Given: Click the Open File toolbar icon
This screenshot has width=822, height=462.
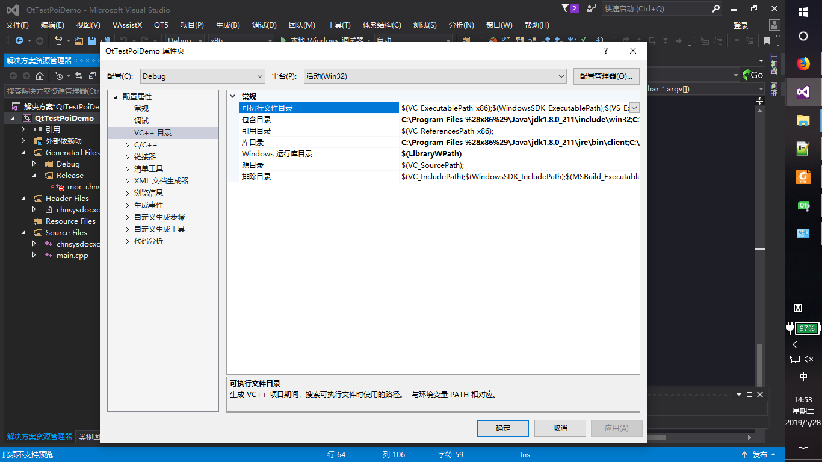Looking at the screenshot, I should (x=78, y=41).
